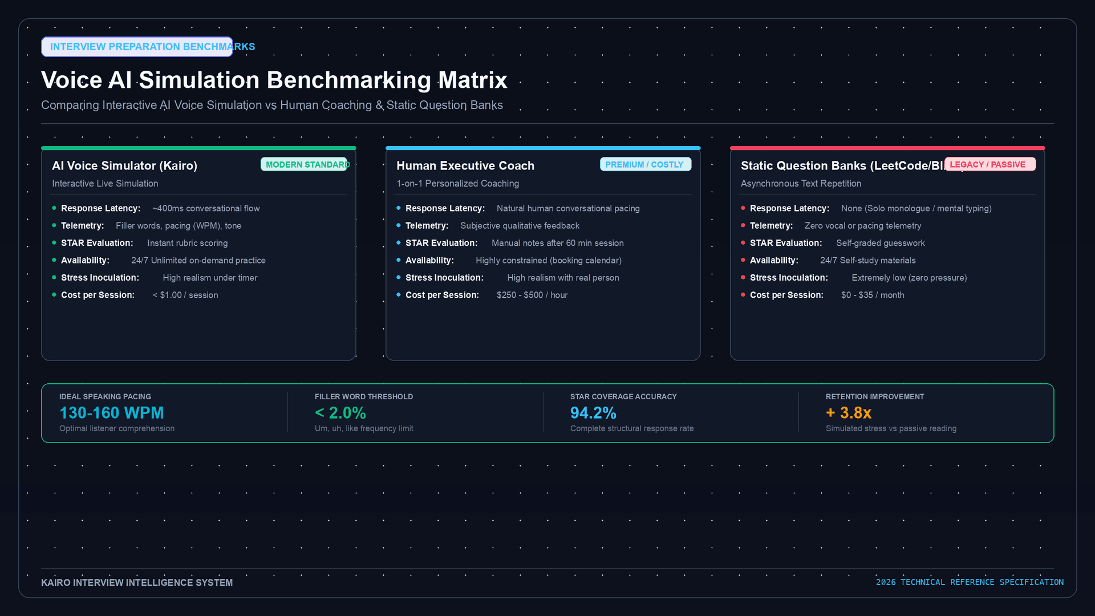Viewport: 1095px width, 616px height.
Task: Click None (Solo monologue / mental typing)
Action: coord(916,209)
